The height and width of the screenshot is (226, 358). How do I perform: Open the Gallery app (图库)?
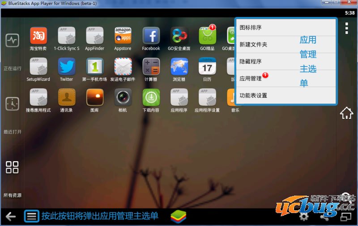click(94, 97)
